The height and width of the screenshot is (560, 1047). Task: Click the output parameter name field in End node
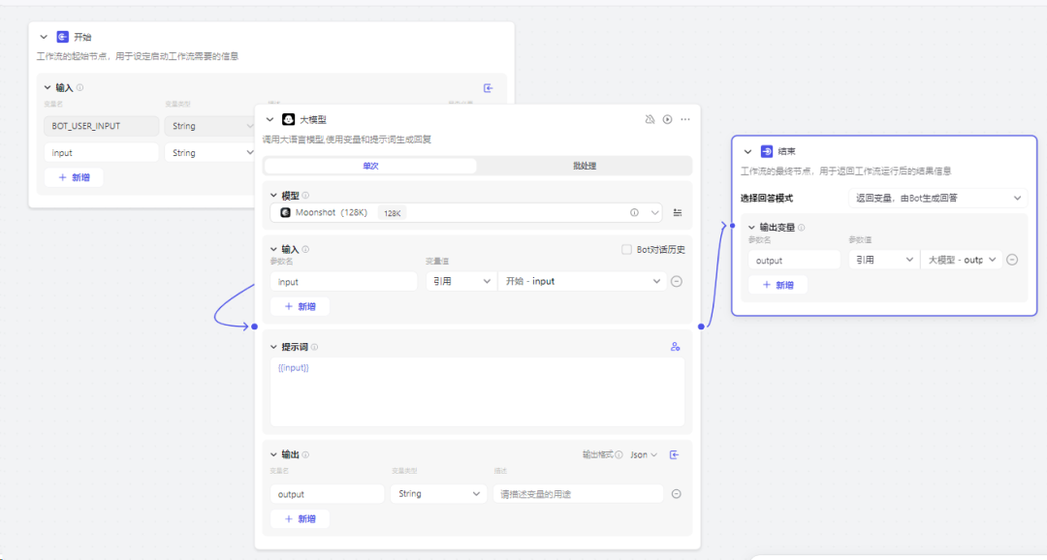tap(794, 260)
